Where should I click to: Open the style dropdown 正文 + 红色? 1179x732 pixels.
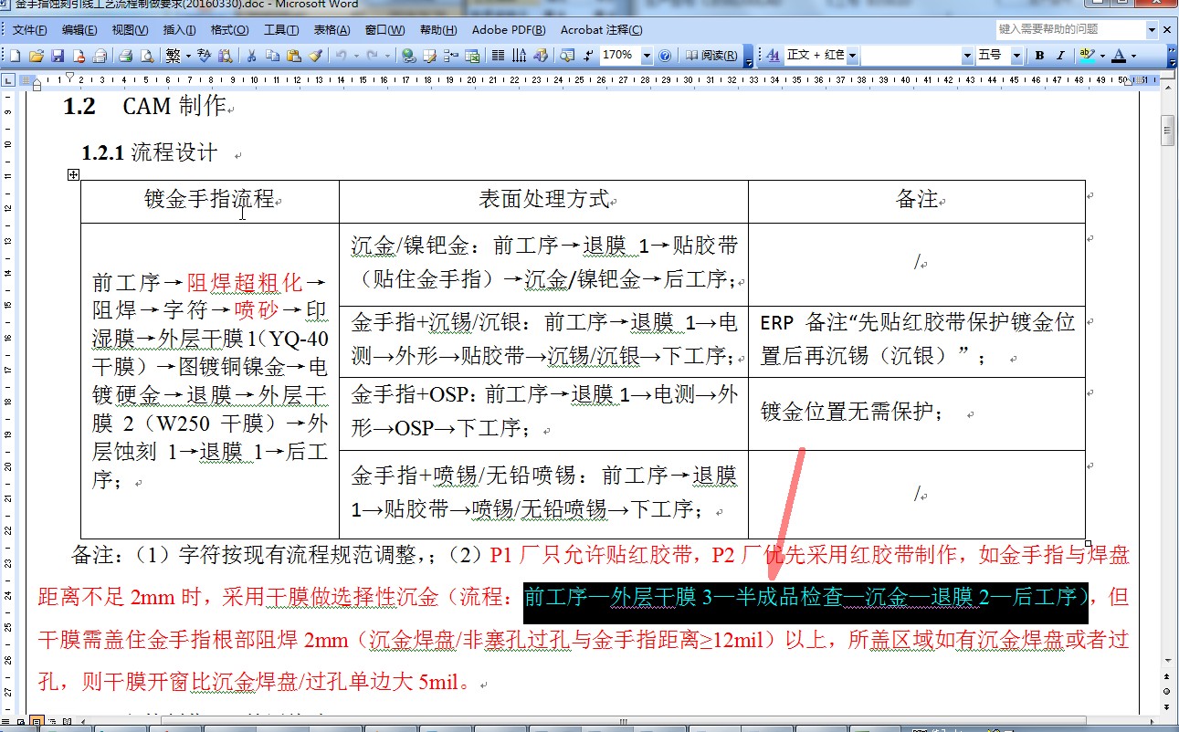tap(852, 56)
